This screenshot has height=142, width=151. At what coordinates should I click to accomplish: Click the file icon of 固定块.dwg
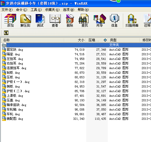(4, 50)
